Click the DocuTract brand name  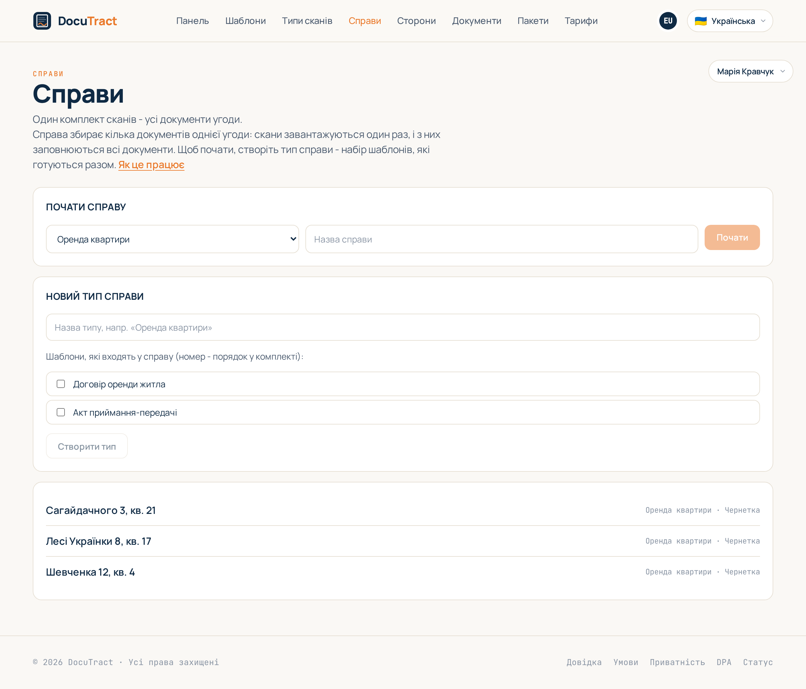click(x=87, y=21)
